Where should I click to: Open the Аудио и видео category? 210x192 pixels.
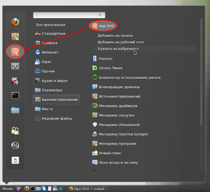[51, 81]
